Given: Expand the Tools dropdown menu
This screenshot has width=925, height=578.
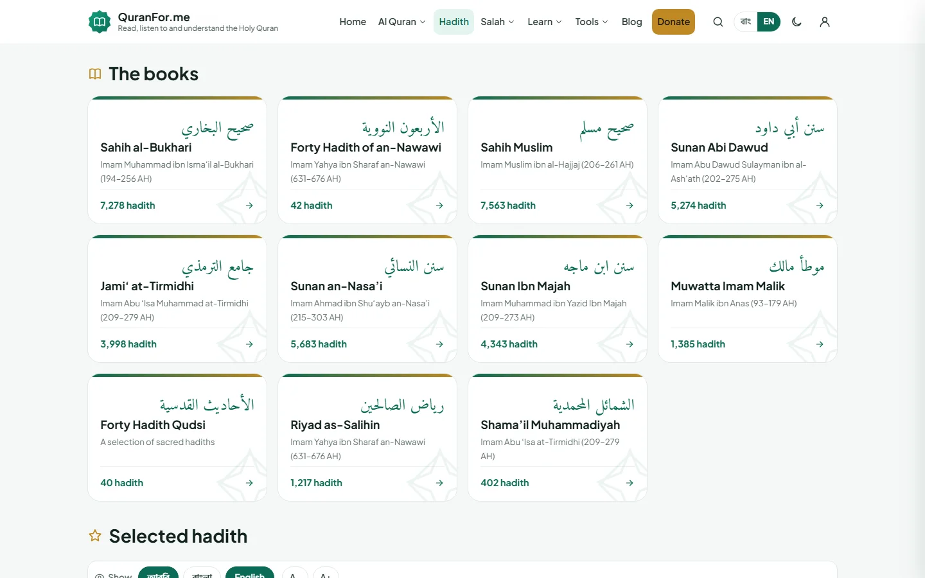Looking at the screenshot, I should [x=592, y=22].
